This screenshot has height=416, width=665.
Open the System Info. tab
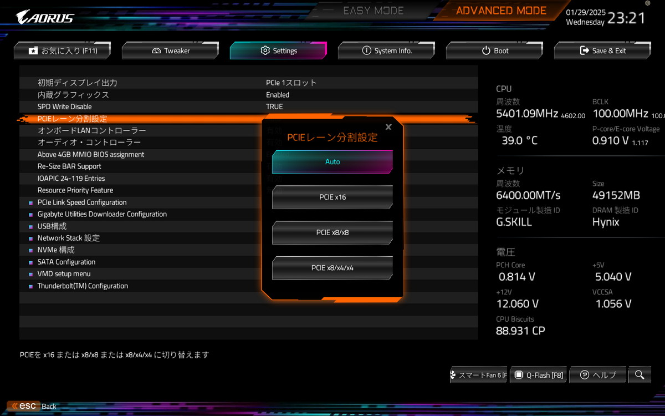pos(387,50)
